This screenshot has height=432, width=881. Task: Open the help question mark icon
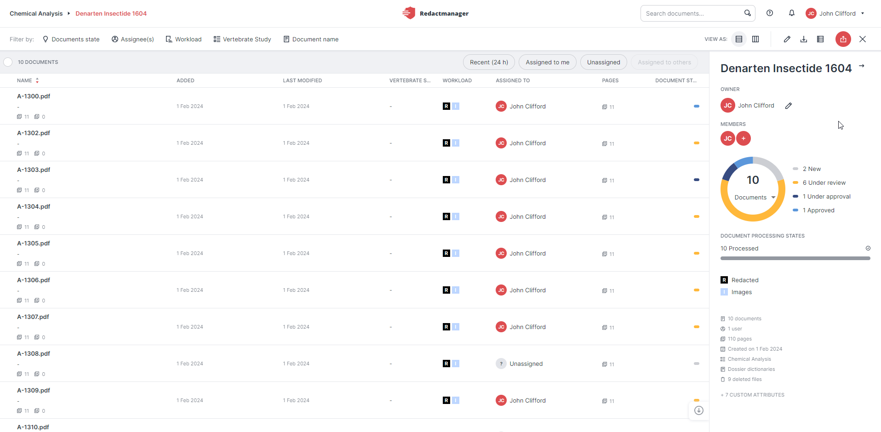(x=770, y=13)
